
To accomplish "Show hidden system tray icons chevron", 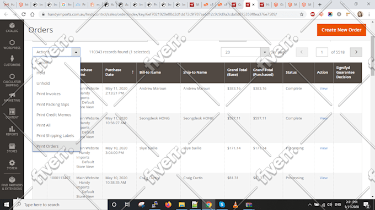I will pos(310,205).
